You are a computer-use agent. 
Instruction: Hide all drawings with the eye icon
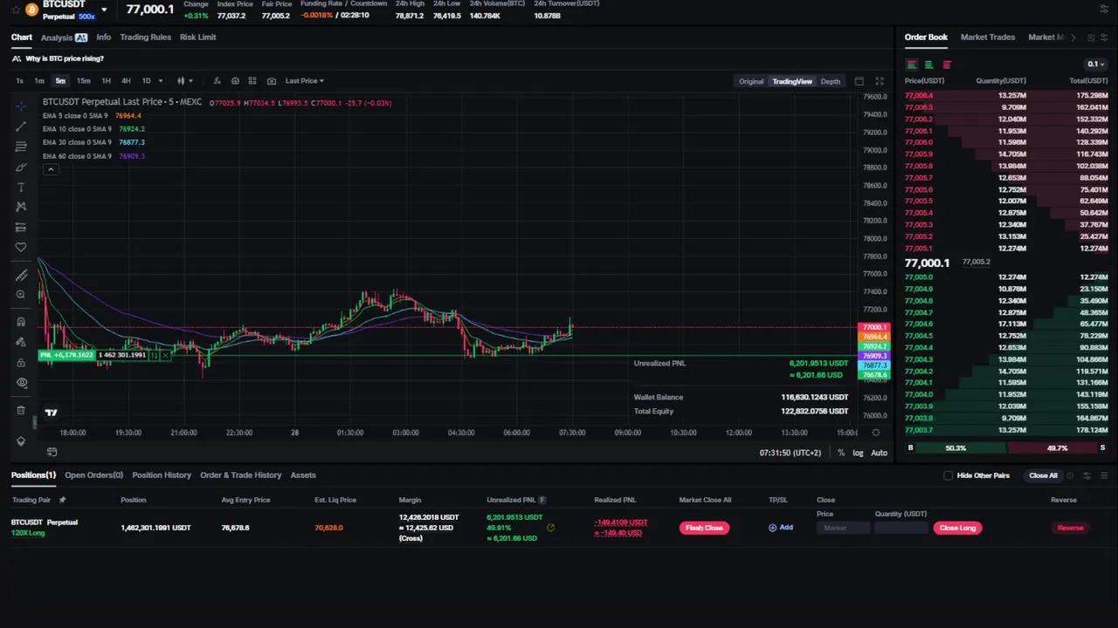[21, 383]
